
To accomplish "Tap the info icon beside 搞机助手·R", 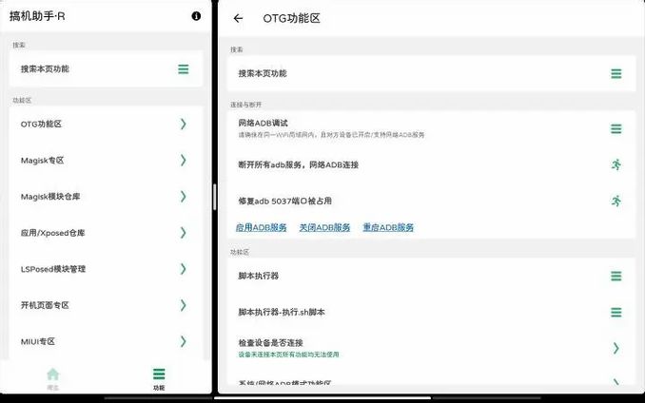I will [196, 16].
